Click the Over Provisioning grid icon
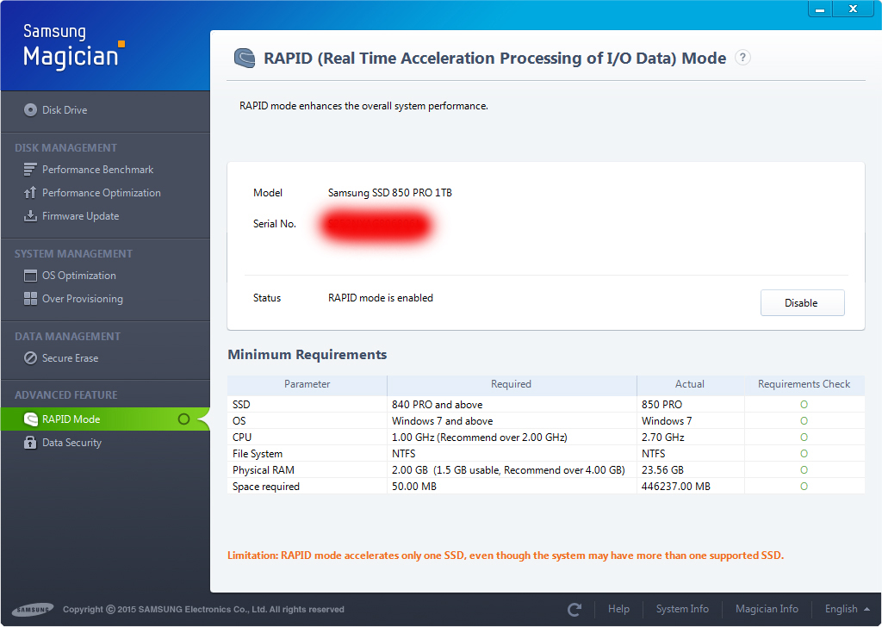 click(30, 299)
